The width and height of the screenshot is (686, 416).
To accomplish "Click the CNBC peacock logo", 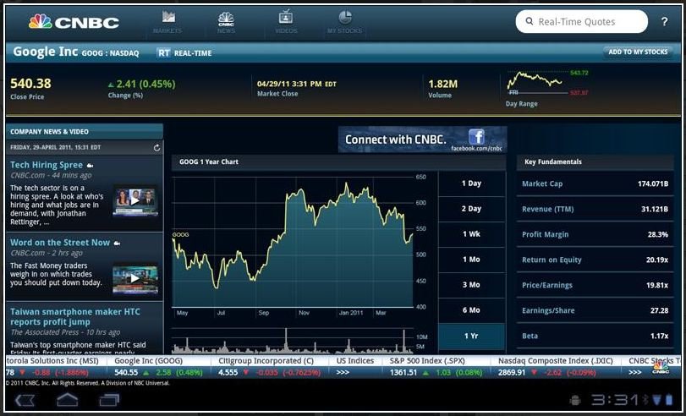I will (x=74, y=21).
